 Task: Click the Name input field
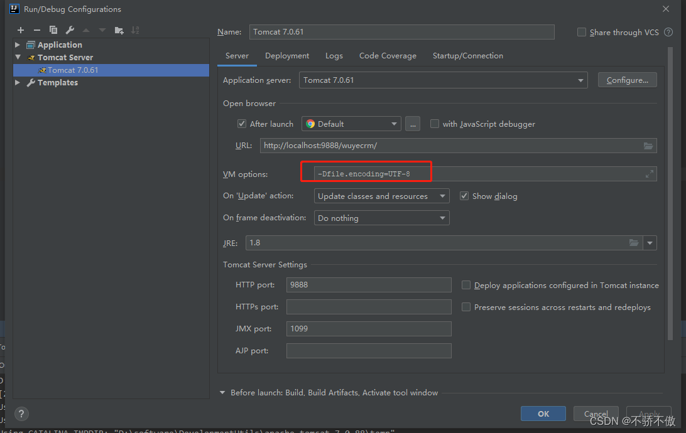click(x=401, y=32)
